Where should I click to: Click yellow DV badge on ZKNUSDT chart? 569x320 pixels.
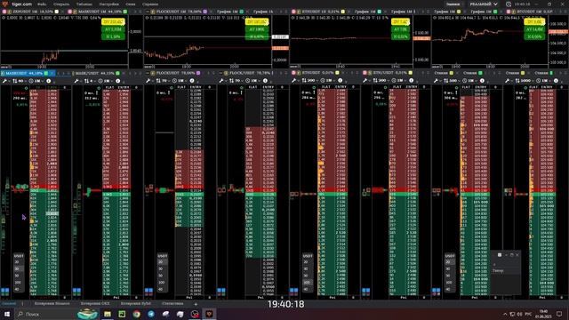coord(113,22)
